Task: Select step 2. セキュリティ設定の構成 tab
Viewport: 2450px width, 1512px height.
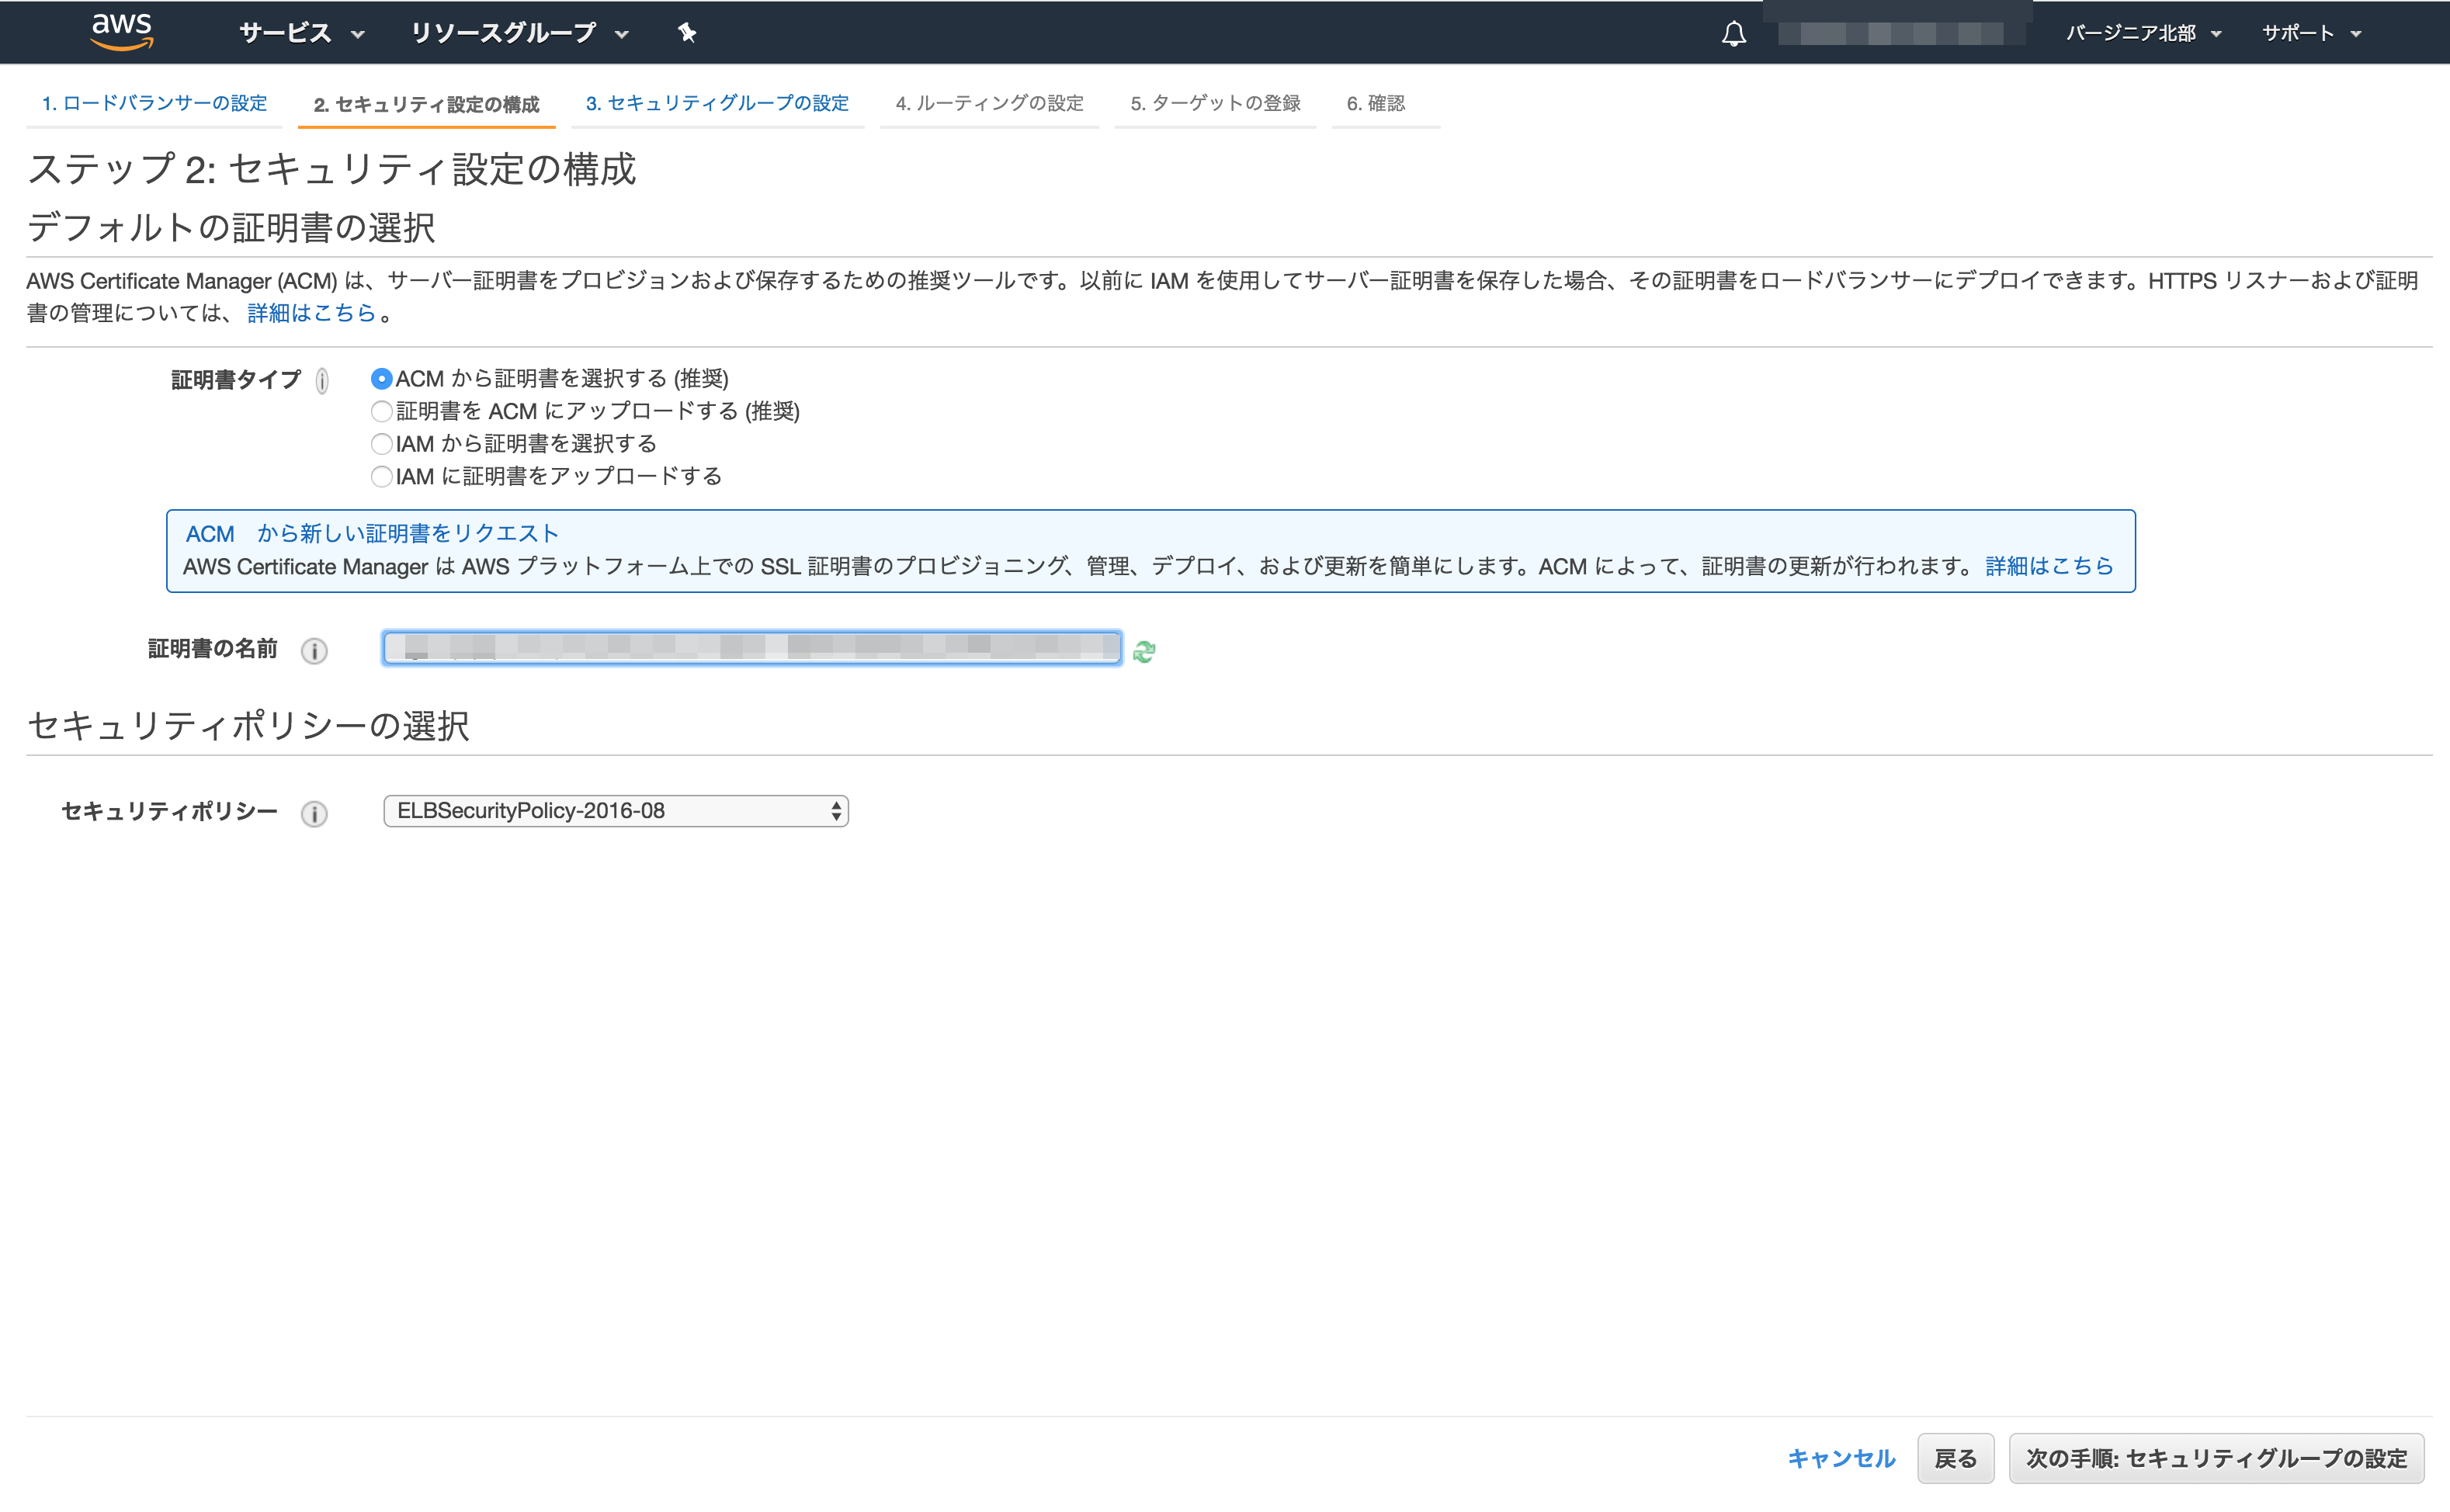Action: (x=426, y=104)
